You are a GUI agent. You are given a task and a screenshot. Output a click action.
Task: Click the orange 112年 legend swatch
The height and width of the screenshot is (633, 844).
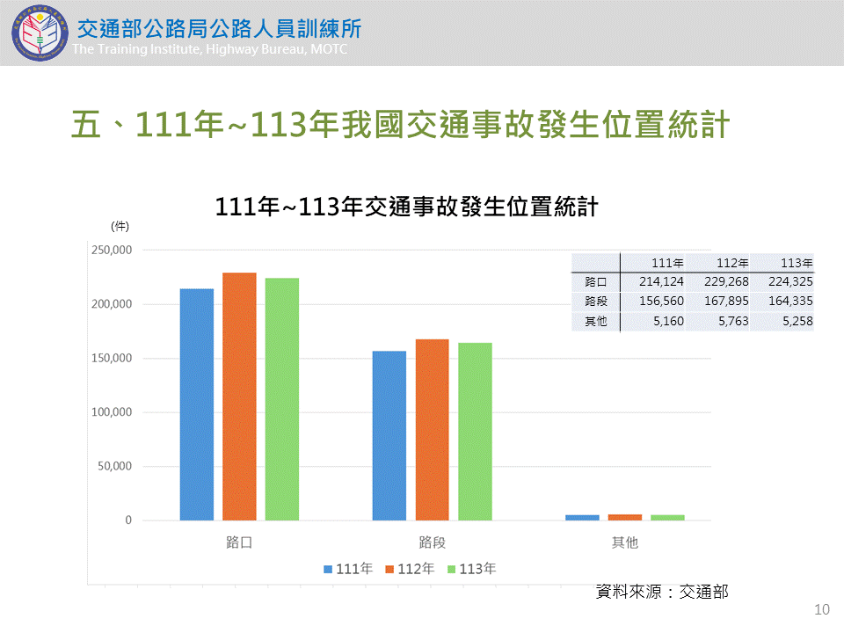389,569
